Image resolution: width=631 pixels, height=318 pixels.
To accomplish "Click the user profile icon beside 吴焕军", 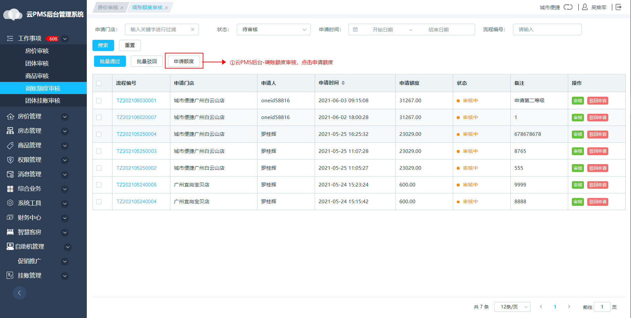I will click(x=585, y=7).
